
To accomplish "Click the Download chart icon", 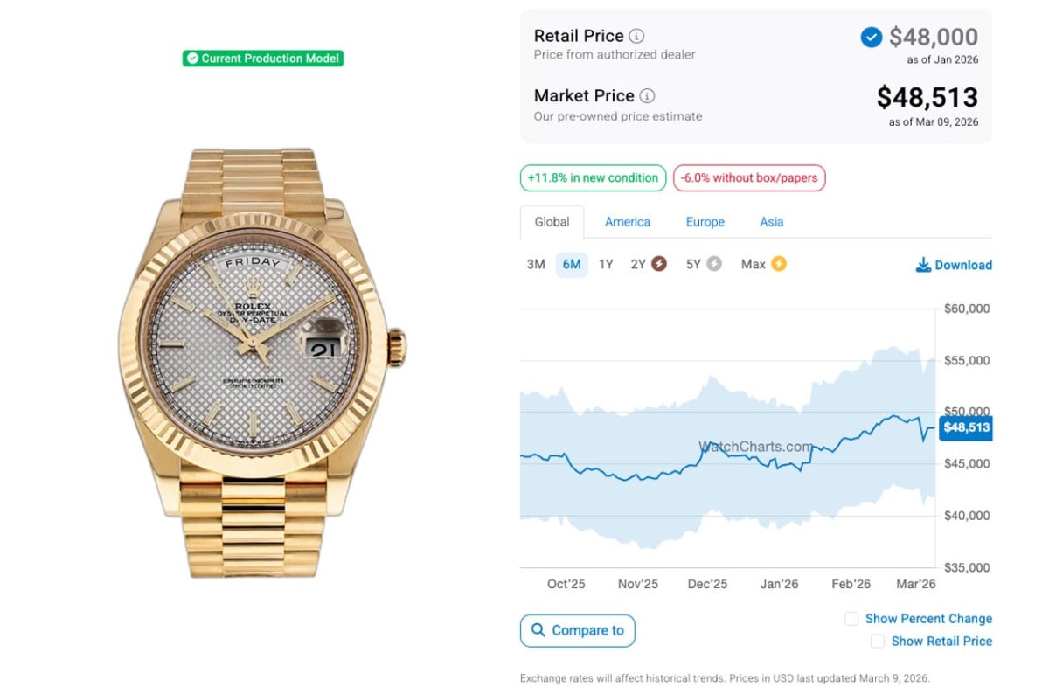I will [x=923, y=265].
